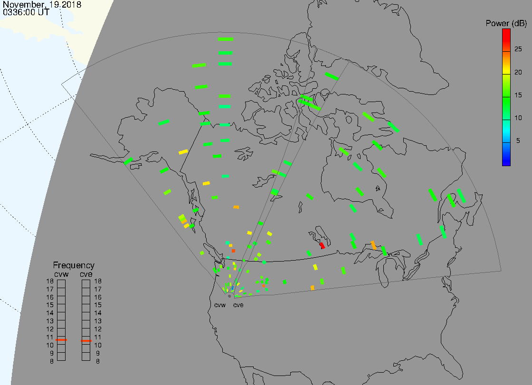Click the "cve" heading above the frequency bar
The height and width of the screenshot is (385, 532).
click(x=86, y=274)
